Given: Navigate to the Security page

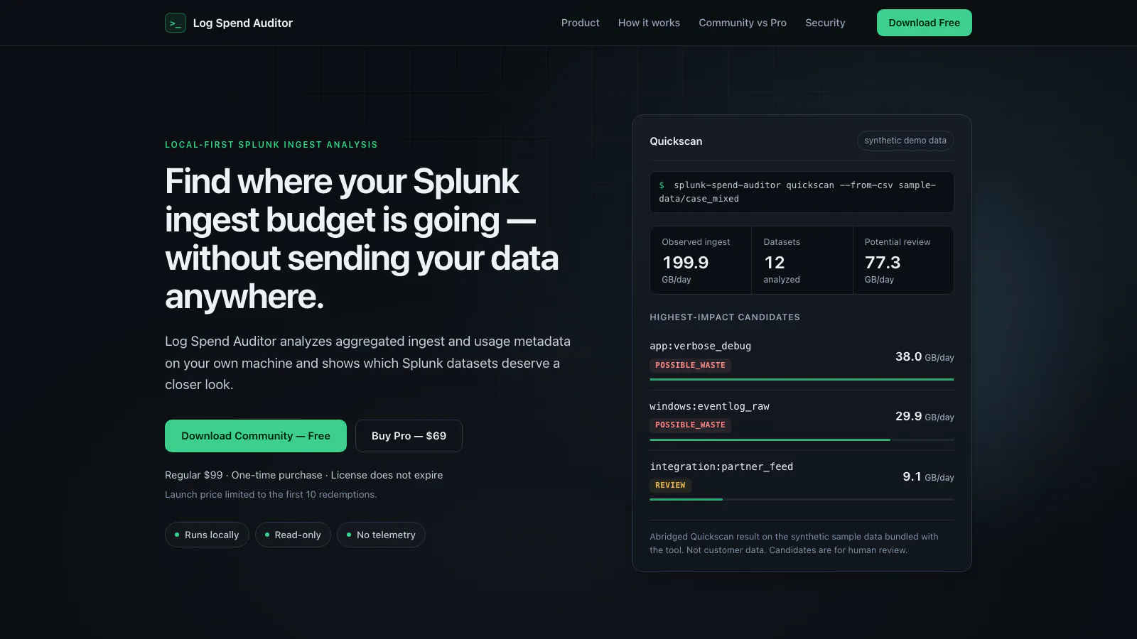Looking at the screenshot, I should point(825,23).
